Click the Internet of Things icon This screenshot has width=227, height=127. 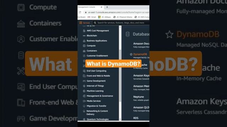(x=84, y=86)
